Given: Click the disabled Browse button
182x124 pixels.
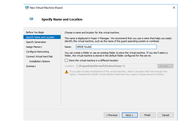Looking at the screenshot, I should 165,66.
